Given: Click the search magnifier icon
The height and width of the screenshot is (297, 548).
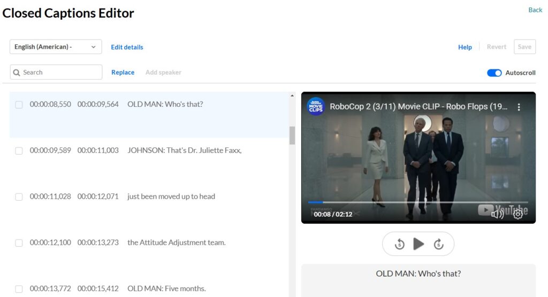Looking at the screenshot, I should (x=17, y=73).
